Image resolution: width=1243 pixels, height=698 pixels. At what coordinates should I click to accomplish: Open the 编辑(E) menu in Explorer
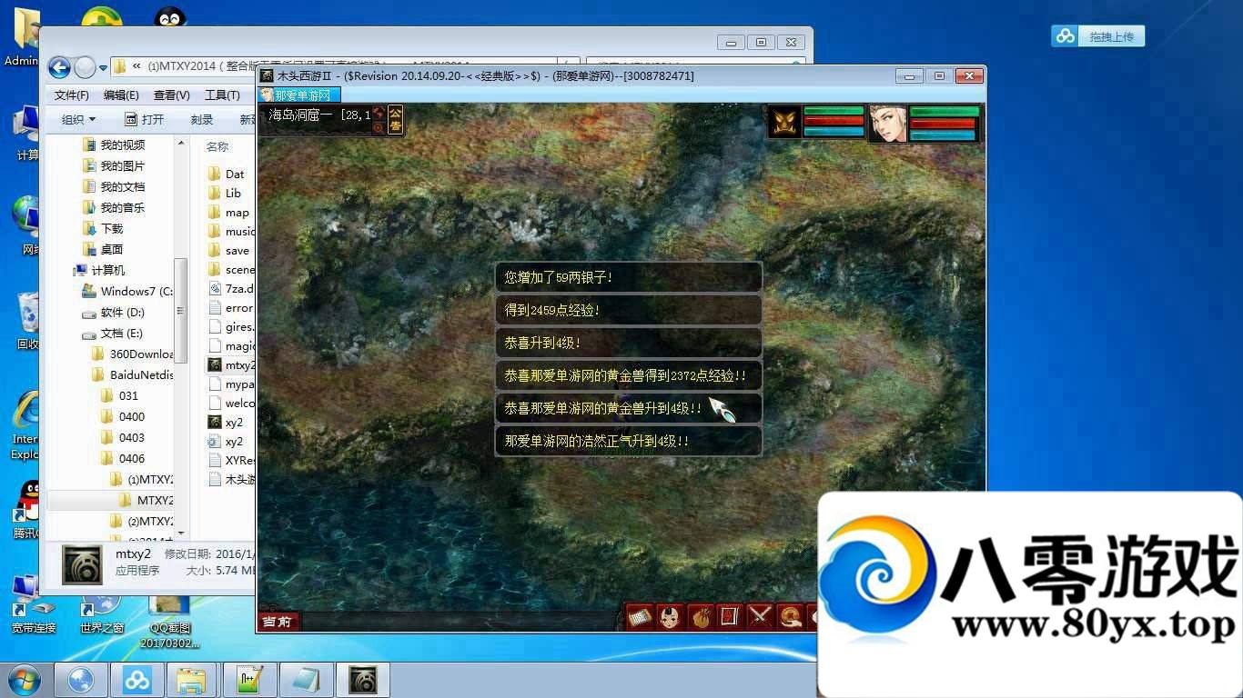121,95
